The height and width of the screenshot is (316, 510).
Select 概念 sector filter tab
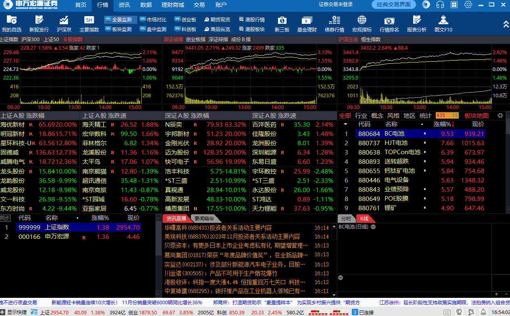pos(377,115)
